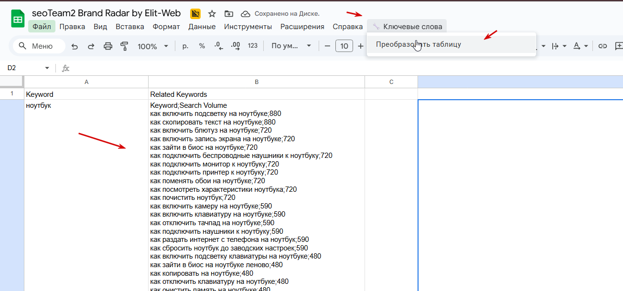This screenshot has width=623, height=291.
Task: Open the 123 number formats menu
Action: pyautogui.click(x=253, y=46)
